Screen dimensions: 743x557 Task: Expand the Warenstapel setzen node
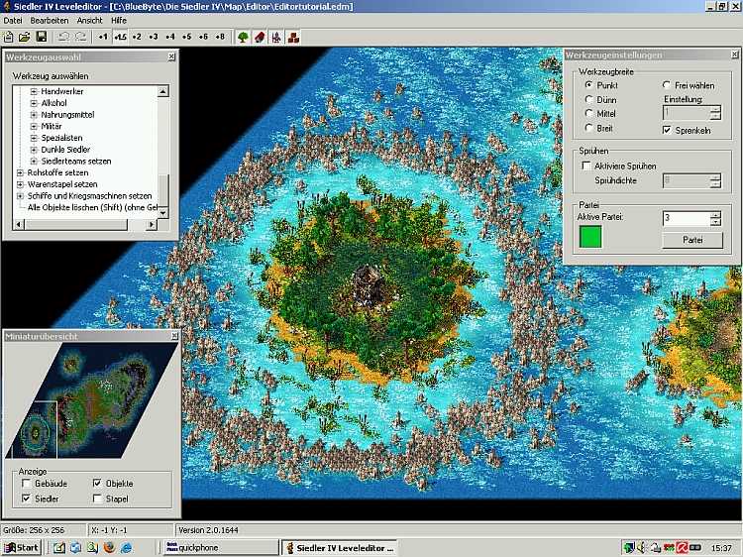point(20,184)
